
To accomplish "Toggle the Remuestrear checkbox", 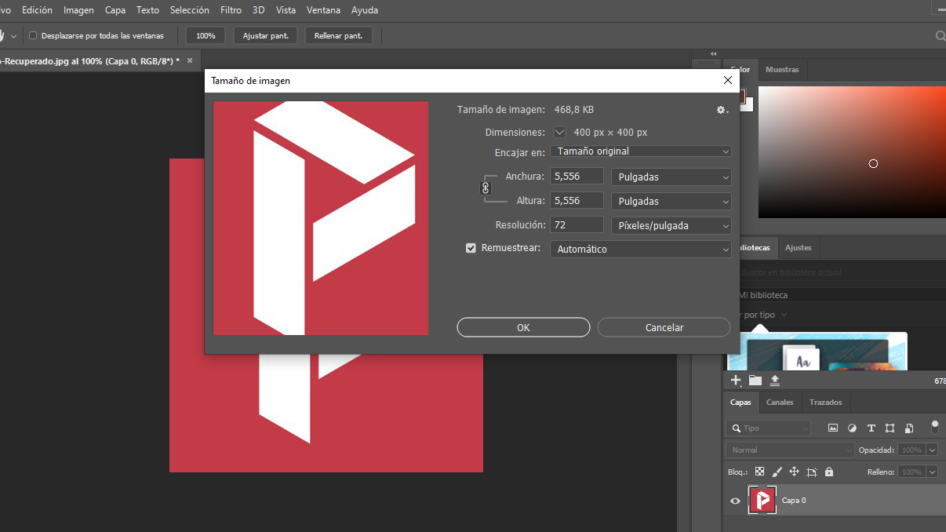I will point(471,248).
